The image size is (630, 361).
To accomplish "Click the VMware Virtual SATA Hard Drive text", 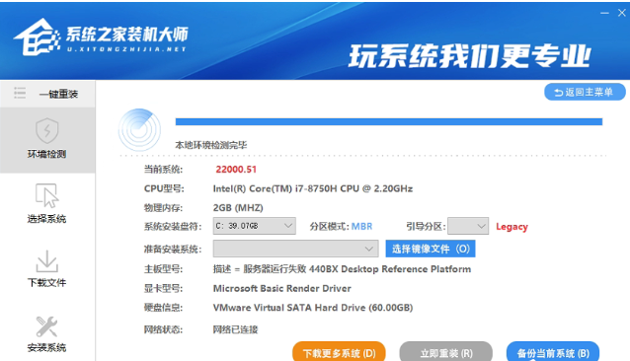I will coord(313,308).
